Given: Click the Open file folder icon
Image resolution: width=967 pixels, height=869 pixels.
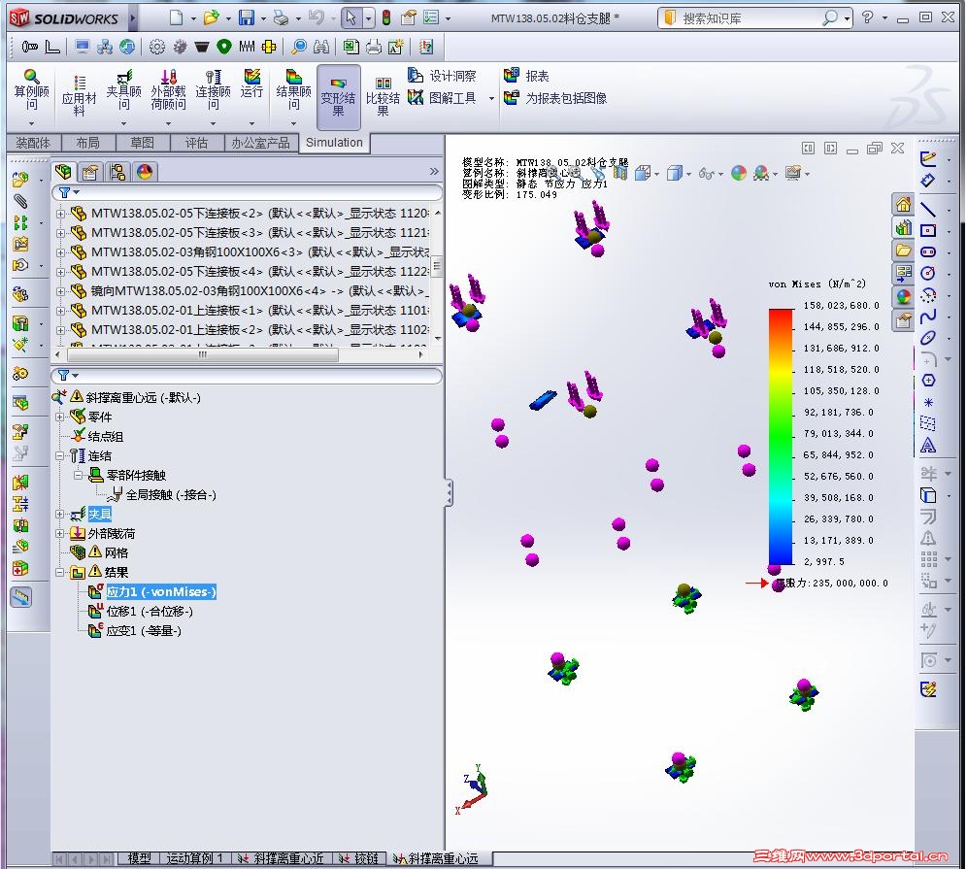Looking at the screenshot, I should pyautogui.click(x=211, y=17).
